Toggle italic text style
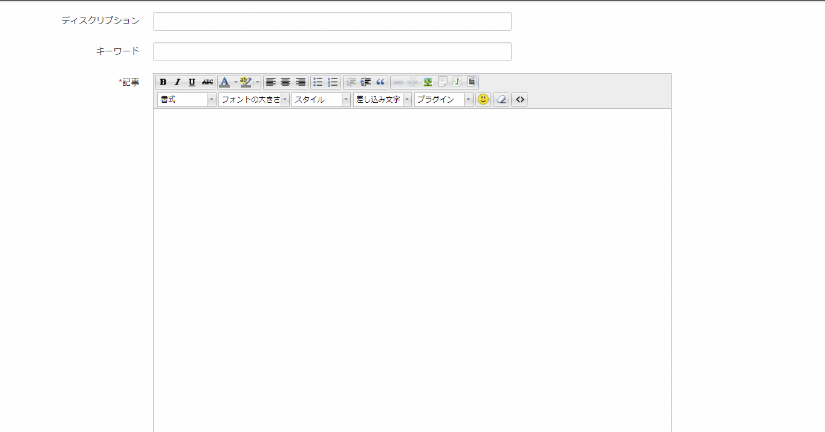Viewport: 825px width, 432px height. tap(178, 82)
